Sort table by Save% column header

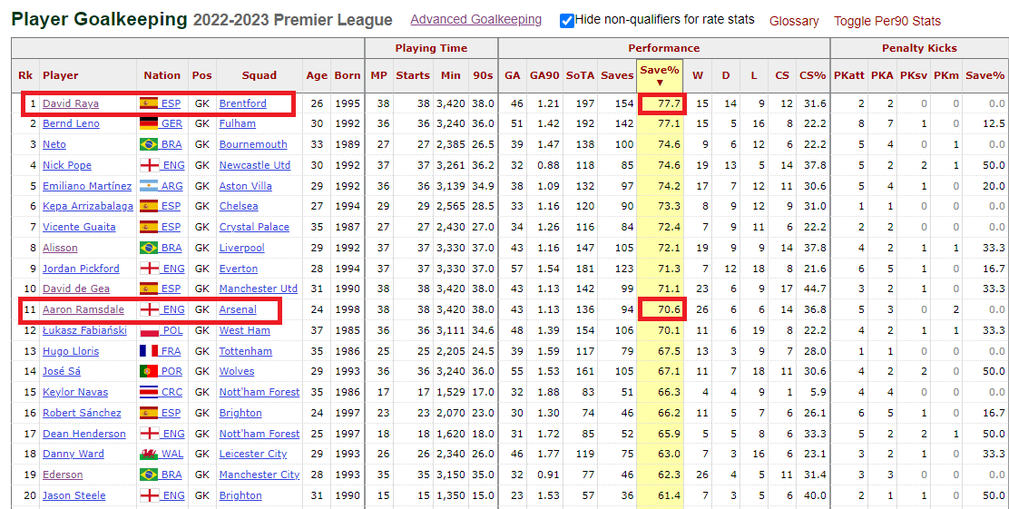(660, 74)
